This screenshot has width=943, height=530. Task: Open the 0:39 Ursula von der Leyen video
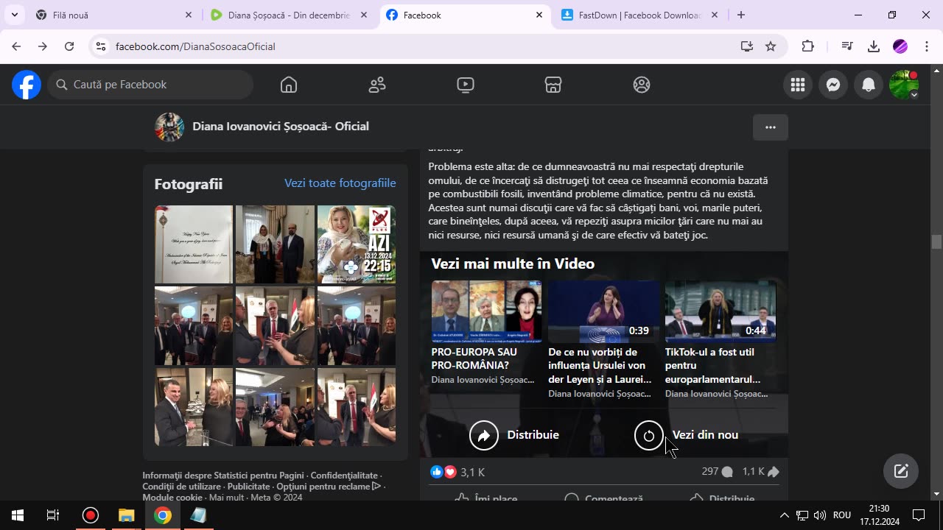click(x=603, y=311)
